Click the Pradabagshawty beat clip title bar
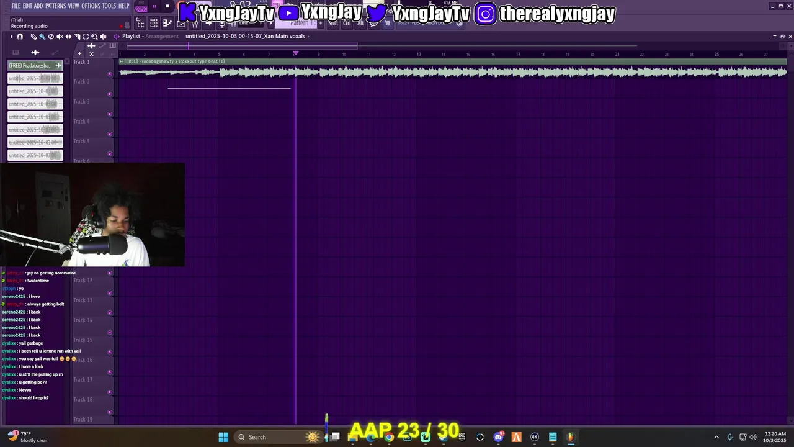The image size is (794, 447). coord(453,61)
